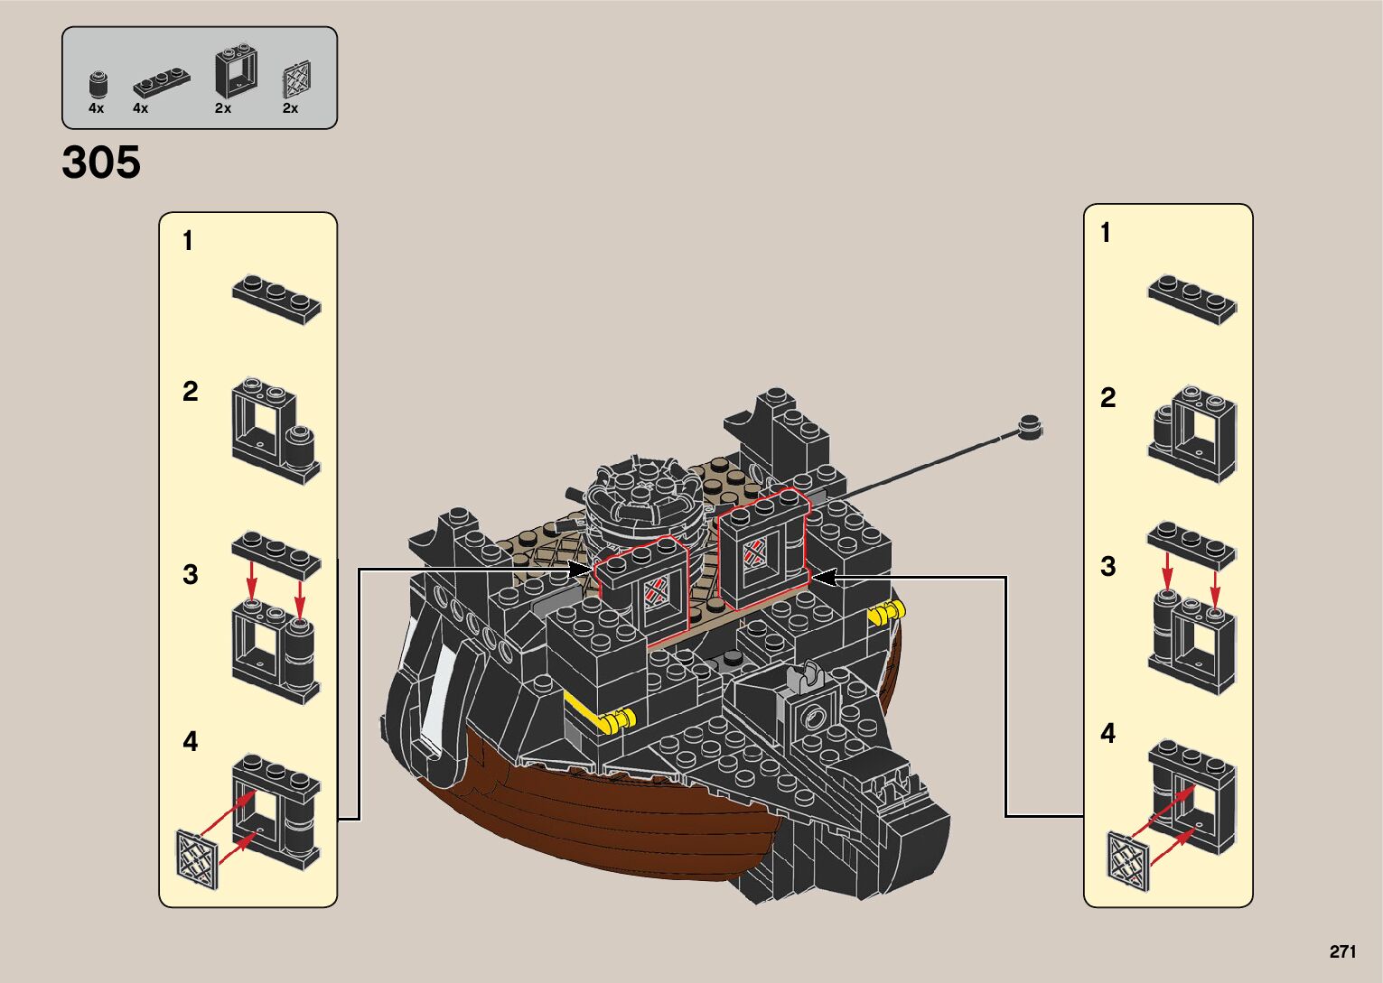Screen dimensions: 1383x983
Task: Select the 1x3 plate in the parts list
Action: (x=162, y=84)
